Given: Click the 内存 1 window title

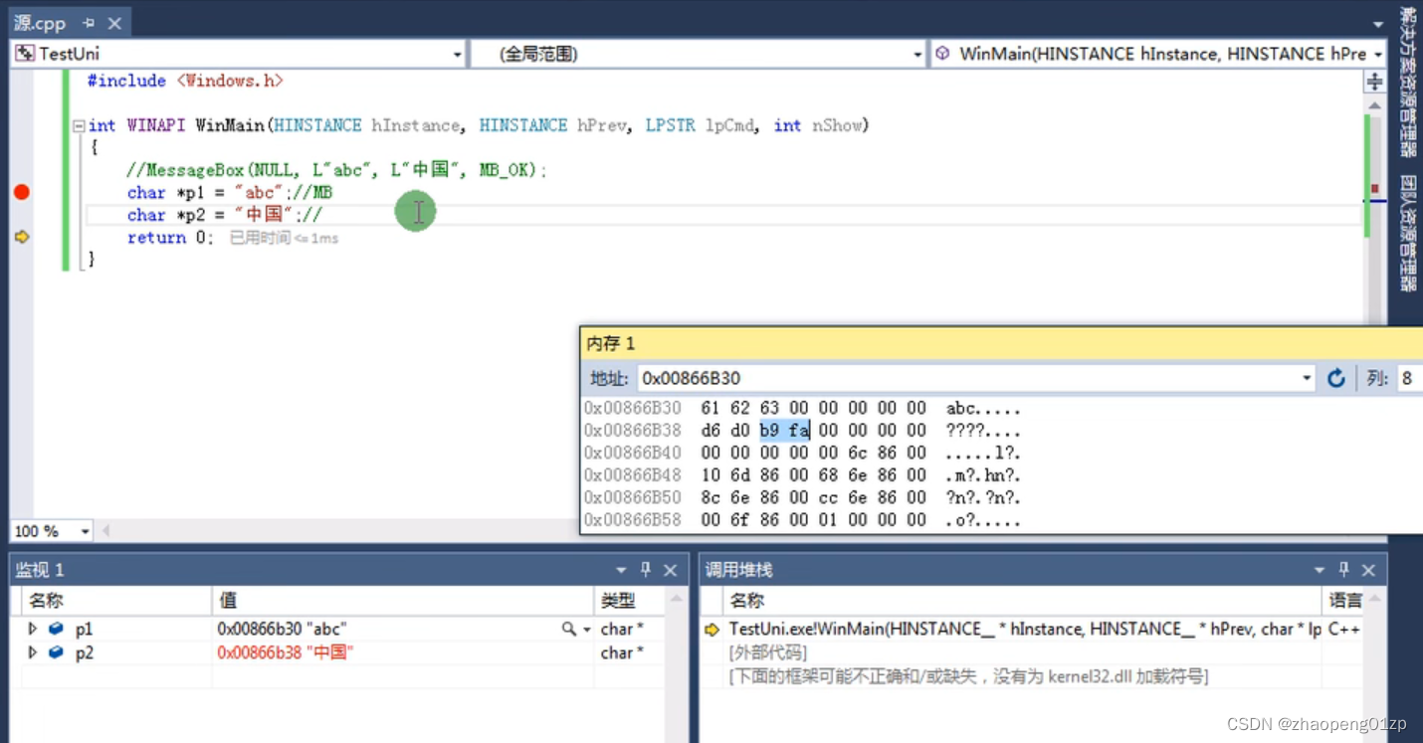Looking at the screenshot, I should [x=611, y=343].
